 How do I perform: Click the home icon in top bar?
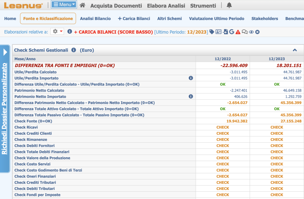tap(82, 5)
